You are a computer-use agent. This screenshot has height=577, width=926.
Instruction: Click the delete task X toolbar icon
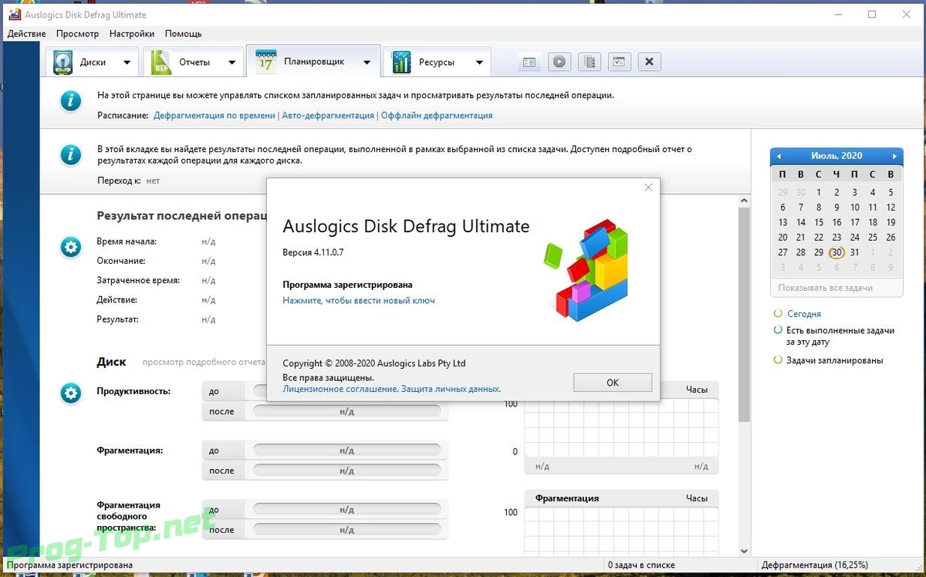[x=650, y=62]
